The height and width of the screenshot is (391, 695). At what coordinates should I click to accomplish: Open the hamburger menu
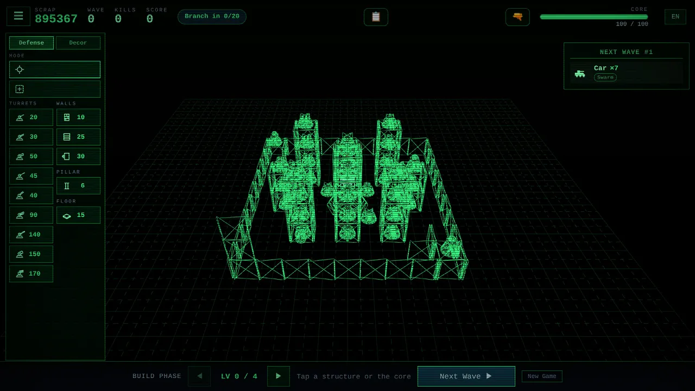click(18, 16)
